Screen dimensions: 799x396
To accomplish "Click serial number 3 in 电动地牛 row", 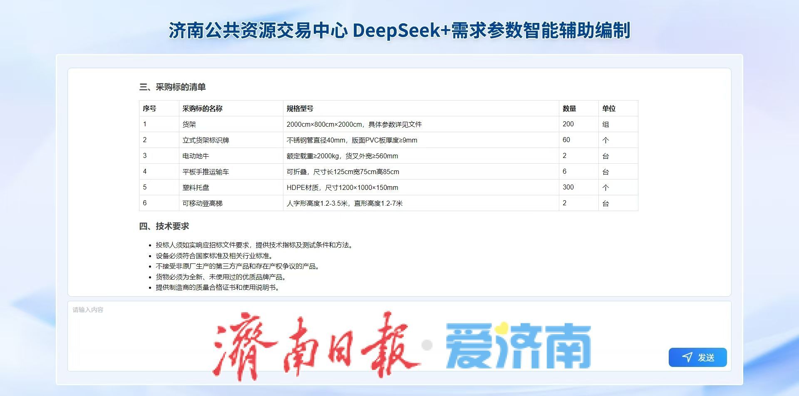I will click(145, 155).
